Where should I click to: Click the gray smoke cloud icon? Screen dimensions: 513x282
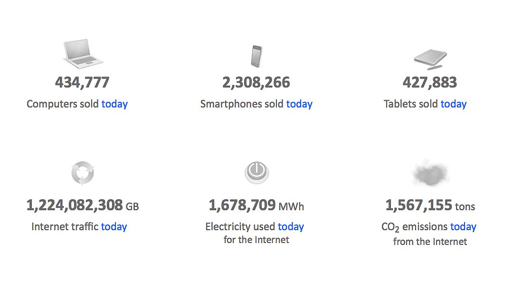click(x=430, y=173)
